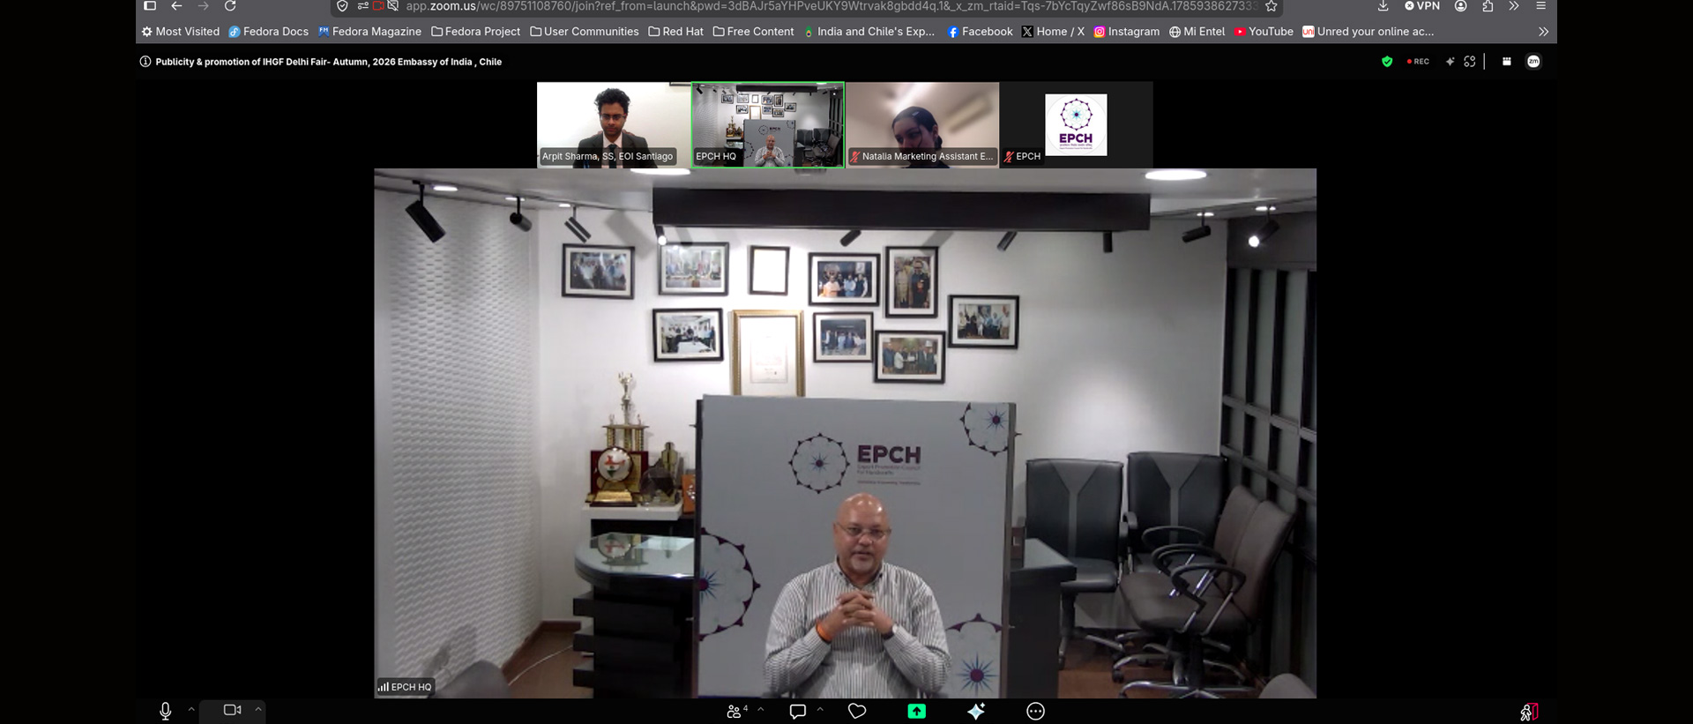Mute or unmute the microphone
Screen dimensions: 1693x724
pyautogui.click(x=165, y=711)
